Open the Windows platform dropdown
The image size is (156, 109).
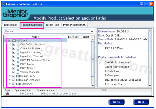(x=92, y=32)
